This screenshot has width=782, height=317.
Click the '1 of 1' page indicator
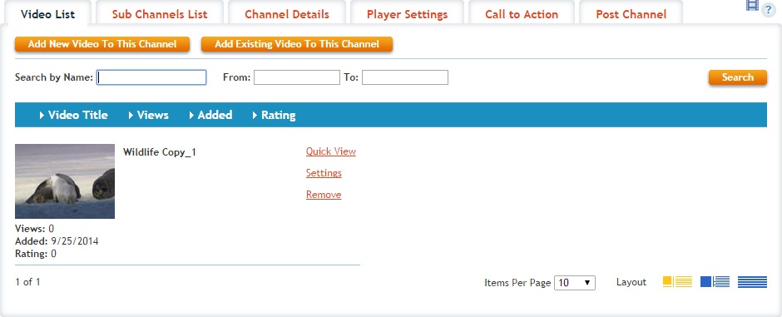coord(28,282)
